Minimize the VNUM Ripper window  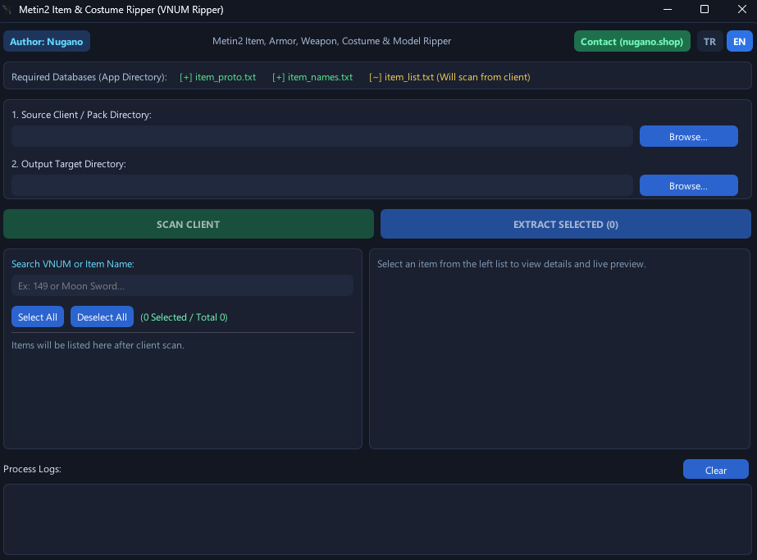668,10
